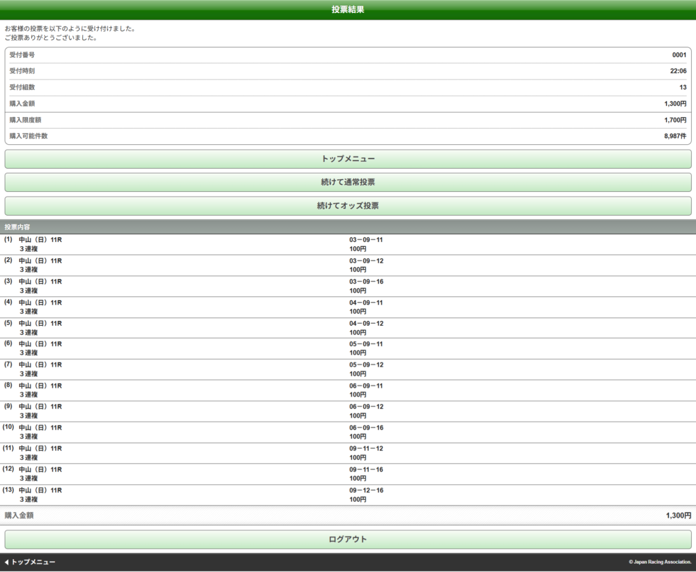Click the ログアウト button
Image resolution: width=696 pixels, height=572 pixels.
(x=347, y=539)
